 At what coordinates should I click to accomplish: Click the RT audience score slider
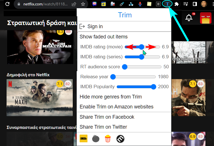tap(142, 67)
